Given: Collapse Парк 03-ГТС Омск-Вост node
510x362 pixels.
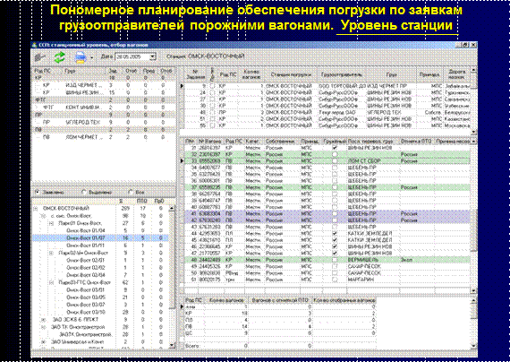Looking at the screenshot, I should pyautogui.click(x=51, y=282).
